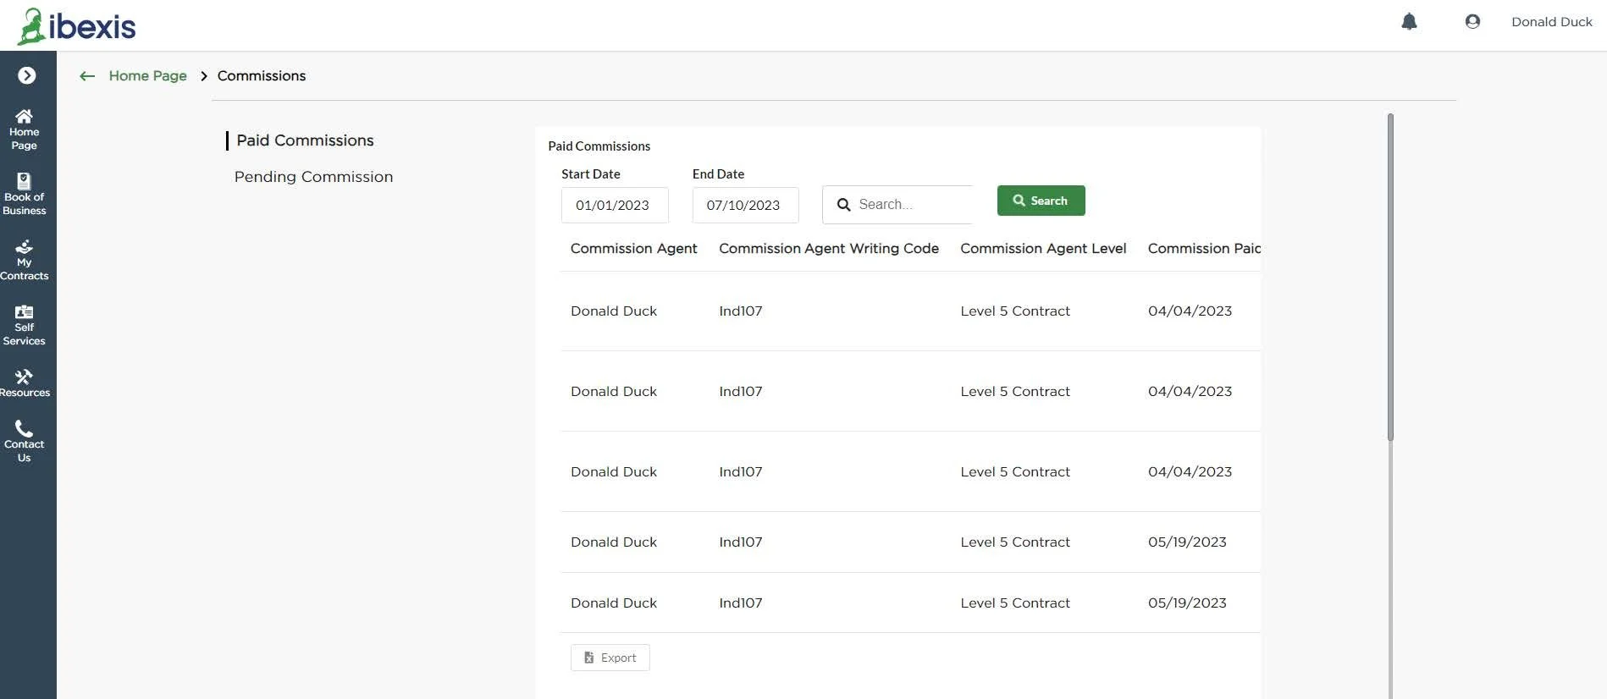Screen dimensions: 1607x699
Task: Open Contact Us in sidebar
Action: 25,442
